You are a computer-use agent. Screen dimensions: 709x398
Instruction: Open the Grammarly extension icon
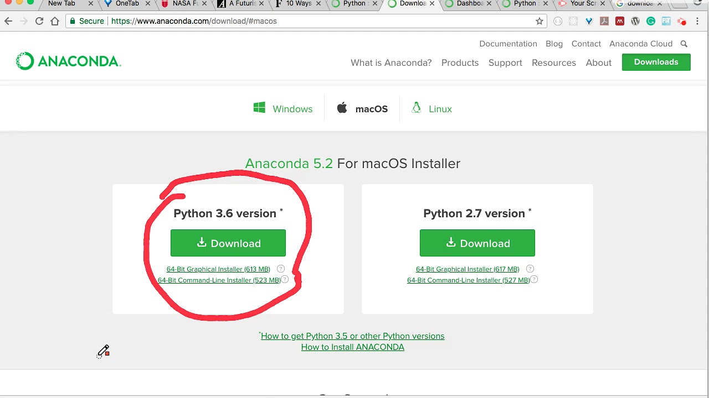[651, 21]
